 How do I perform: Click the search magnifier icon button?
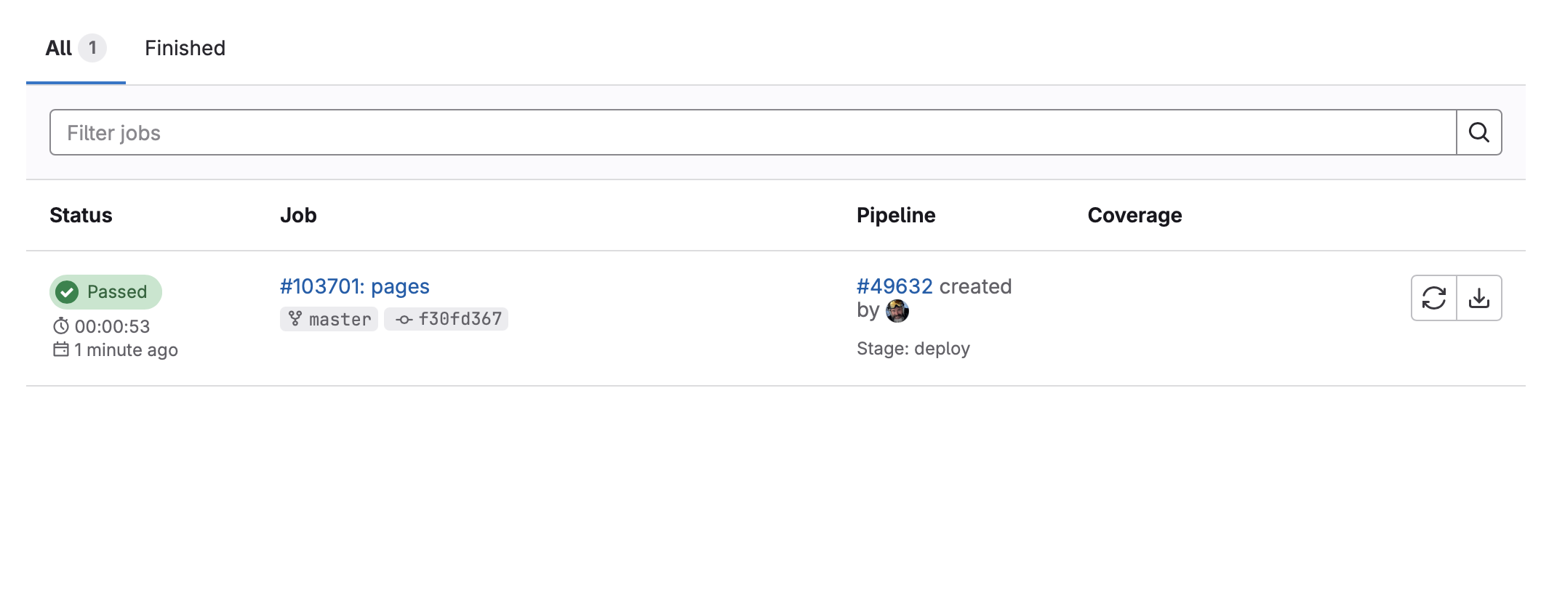pyautogui.click(x=1478, y=132)
